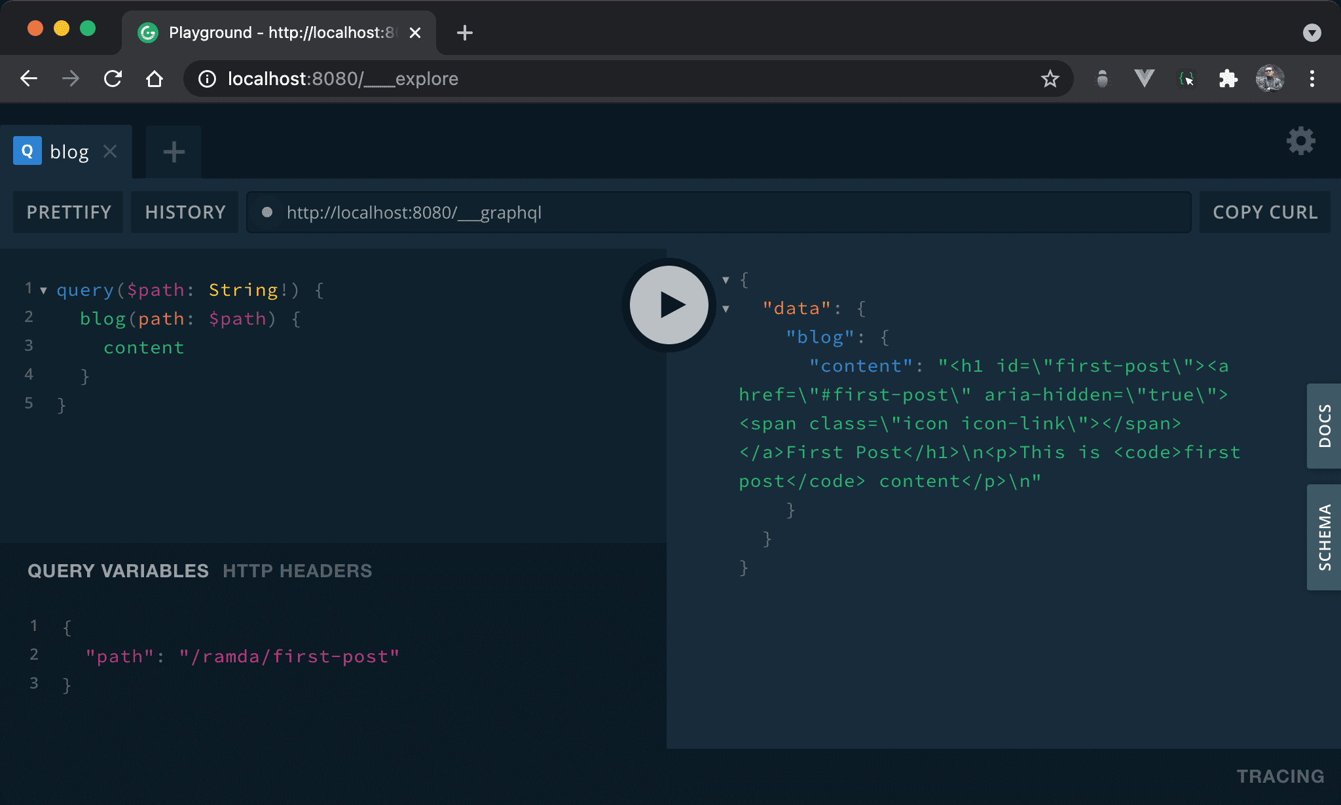The width and height of the screenshot is (1341, 805).
Task: Collapse the root response object
Action: [x=726, y=280]
